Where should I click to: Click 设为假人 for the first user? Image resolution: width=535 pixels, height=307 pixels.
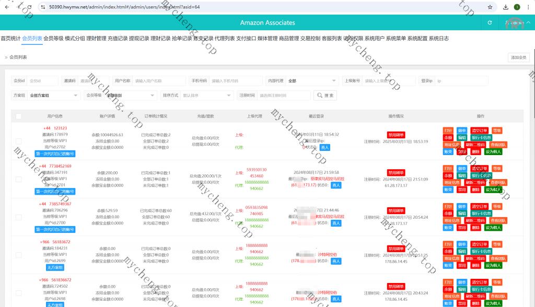(493, 152)
